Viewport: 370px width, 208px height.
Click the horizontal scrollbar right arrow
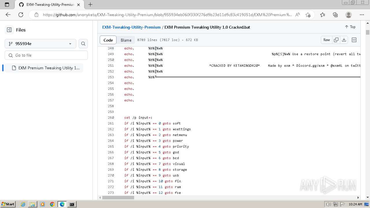358,198
